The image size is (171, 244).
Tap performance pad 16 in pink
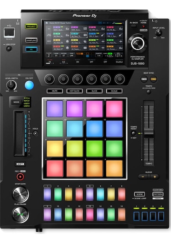pyautogui.click(x=114, y=109)
